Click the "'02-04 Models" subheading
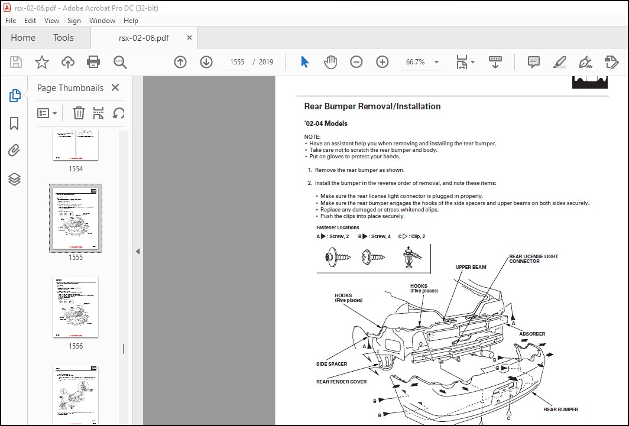The height and width of the screenshot is (426, 629). point(325,123)
